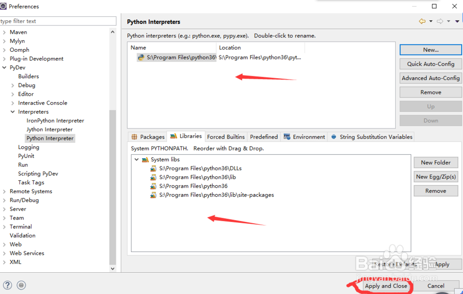The width and height of the screenshot is (463, 294).
Task: Click the New Egg/Zip(s) button
Action: click(436, 177)
